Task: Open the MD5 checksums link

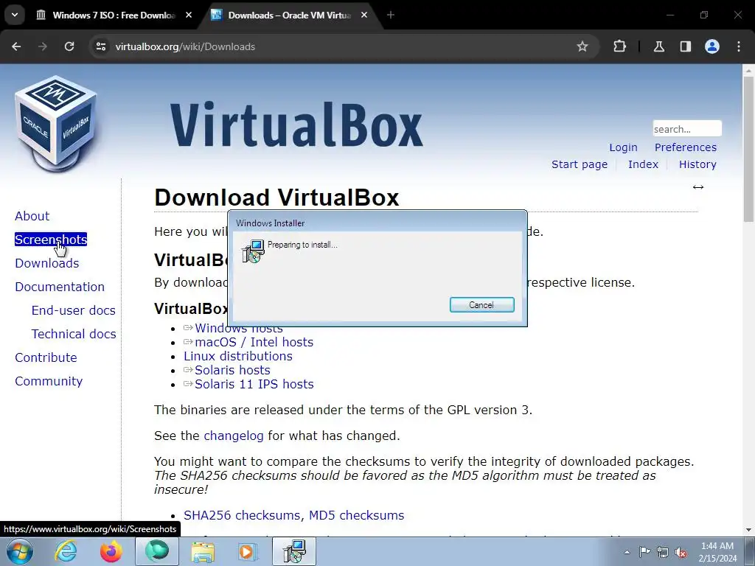Action: coord(356,515)
